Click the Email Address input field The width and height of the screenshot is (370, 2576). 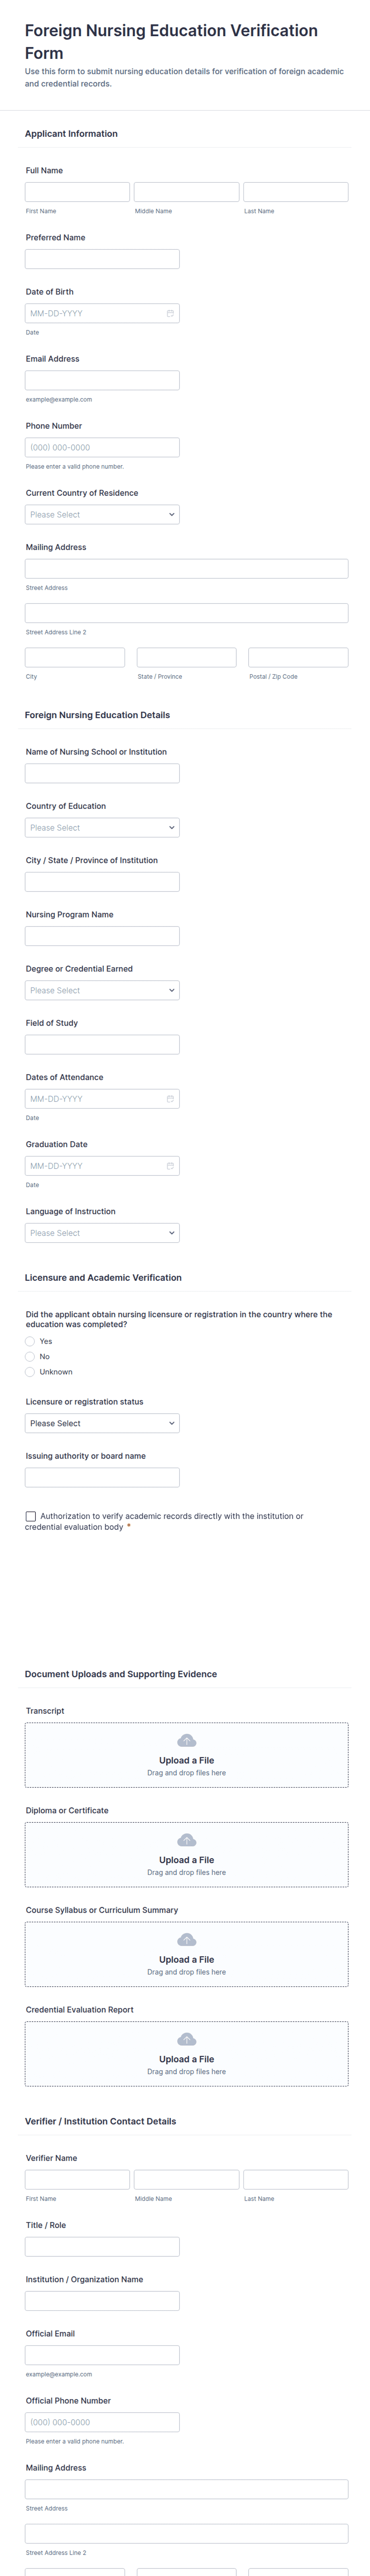click(x=102, y=380)
